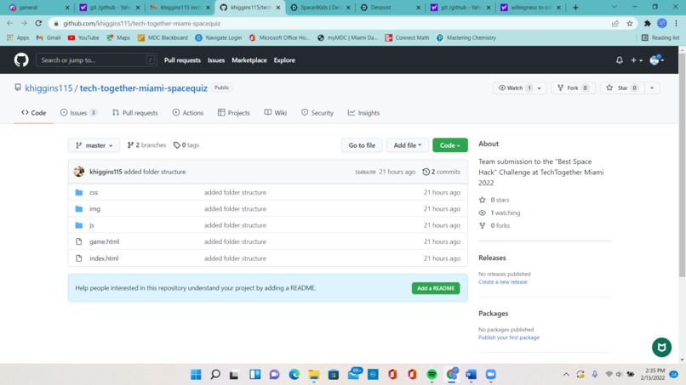686x385 pixels.
Task: Select the Wiki tab
Action: tap(275, 113)
